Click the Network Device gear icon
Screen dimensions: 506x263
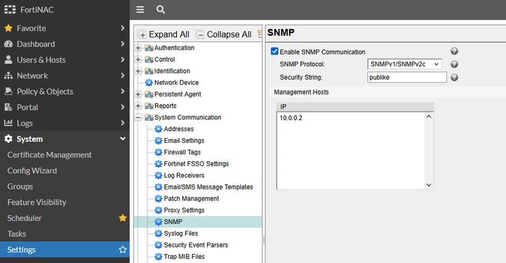[x=148, y=82]
